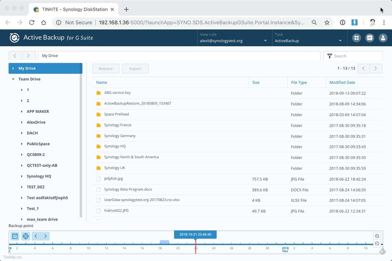The image size is (392, 261).
Task: Click the Jellyfish.jpg file icon
Action: pyautogui.click(x=98, y=179)
